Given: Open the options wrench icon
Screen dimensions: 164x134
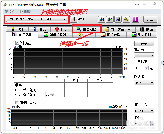Looking at the screenshot, I should click(x=126, y=19).
